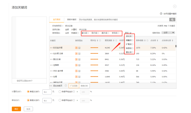Switch to 搜索关键词 tab
The width and height of the screenshot is (191, 113).
[x=72, y=20]
